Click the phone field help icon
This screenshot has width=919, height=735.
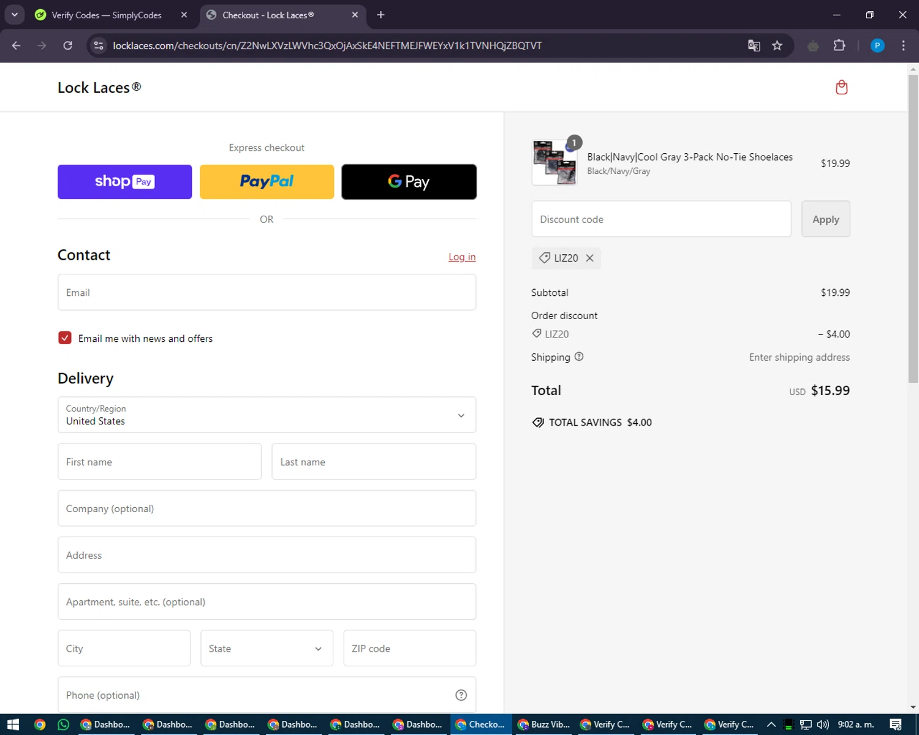click(x=461, y=695)
